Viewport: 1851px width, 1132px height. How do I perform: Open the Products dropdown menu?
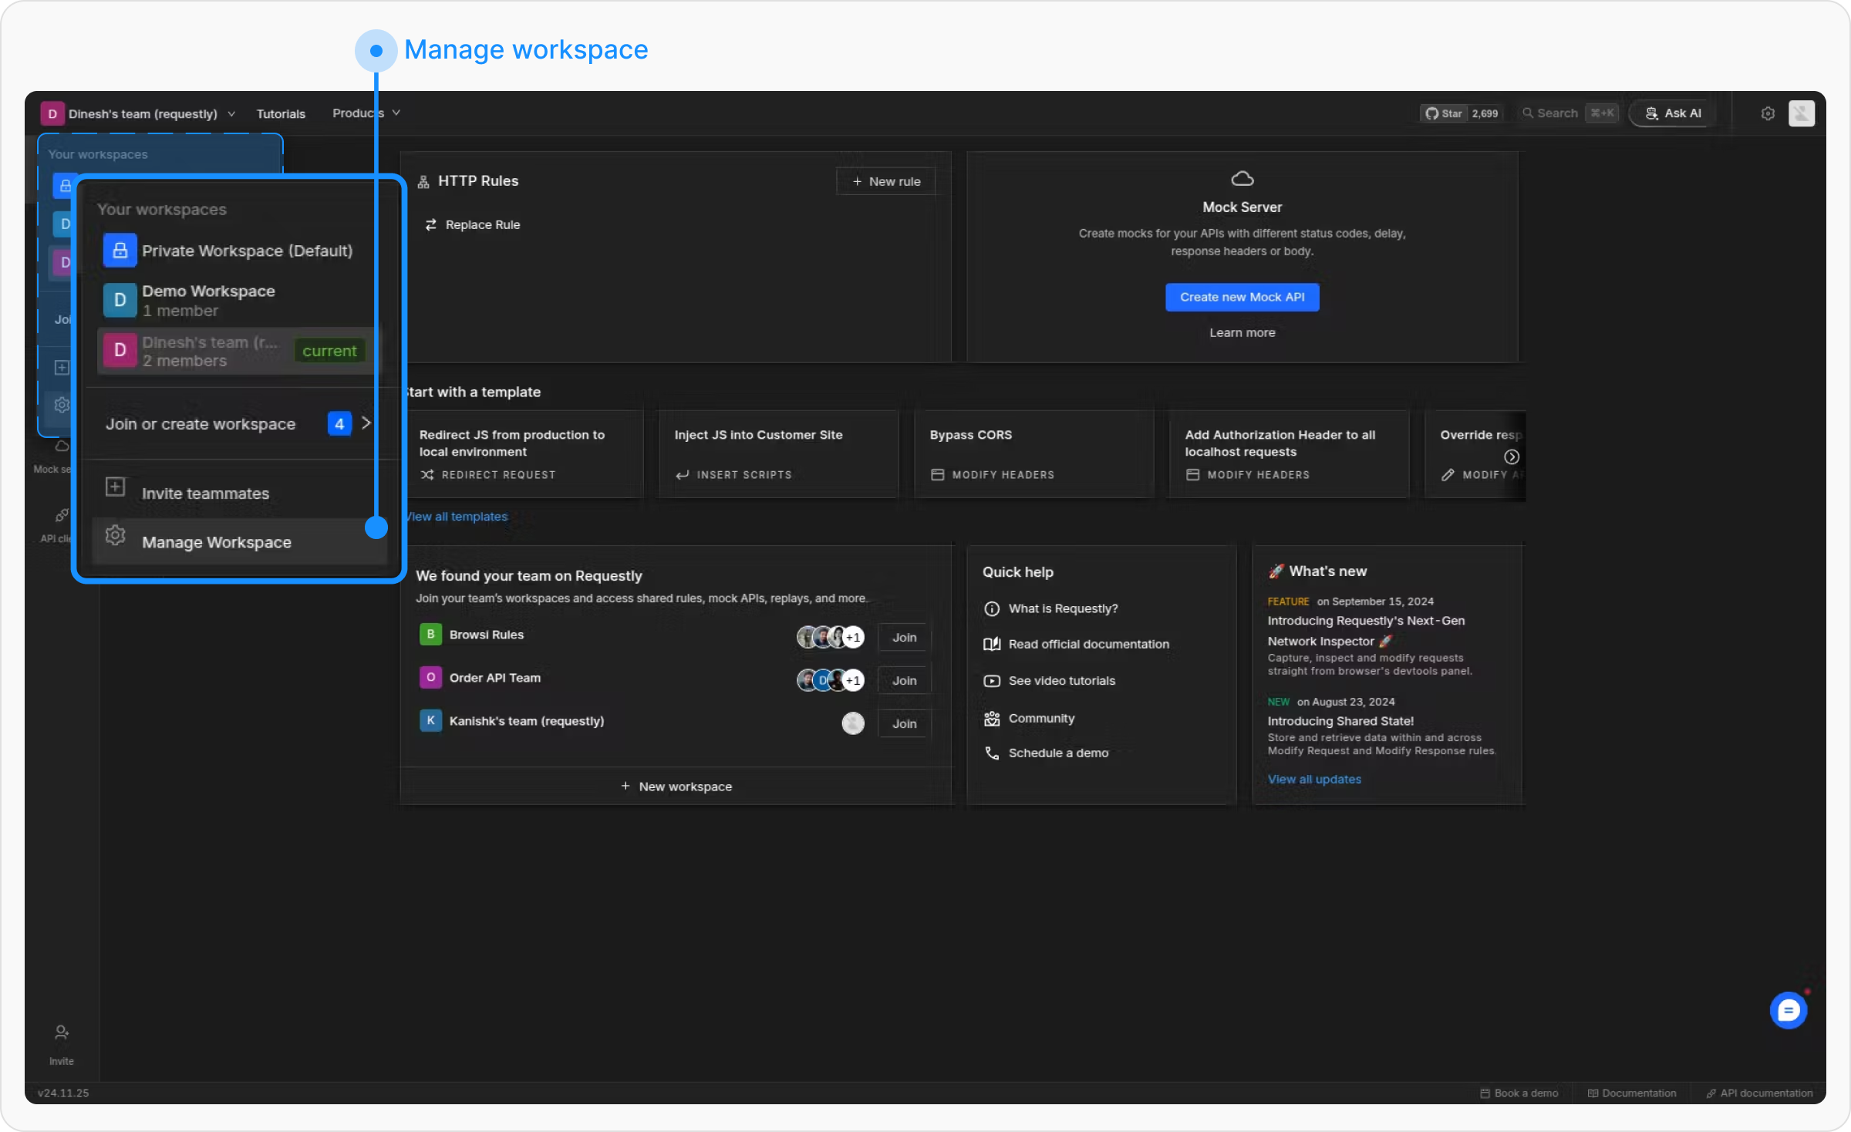(366, 113)
